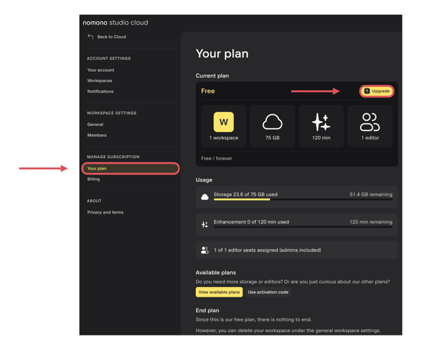
Task: Click the back arrow icon beside Back to Cloud
Action: [x=90, y=37]
